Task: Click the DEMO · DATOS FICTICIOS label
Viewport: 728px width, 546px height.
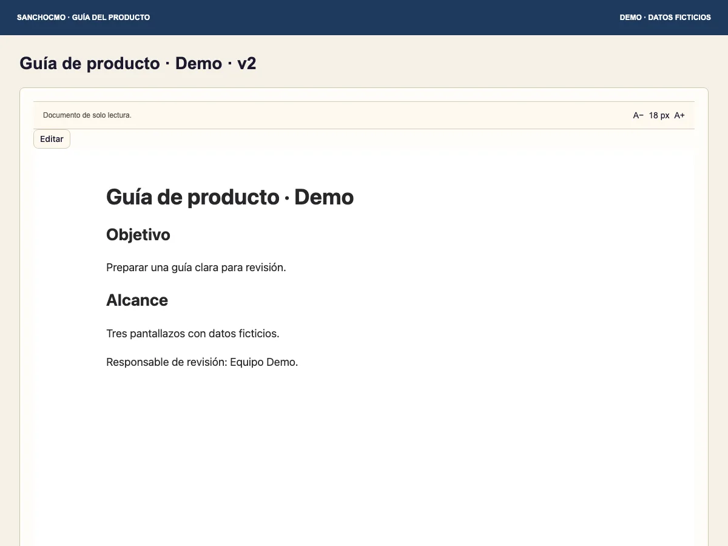Action: point(665,18)
